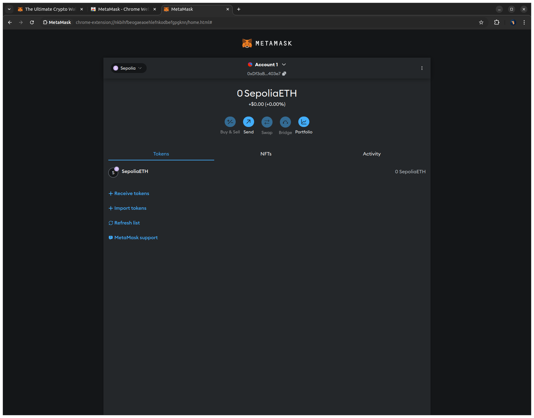This screenshot has width=534, height=418.
Task: Open the browser tab search dropdown
Action: click(x=9, y=9)
